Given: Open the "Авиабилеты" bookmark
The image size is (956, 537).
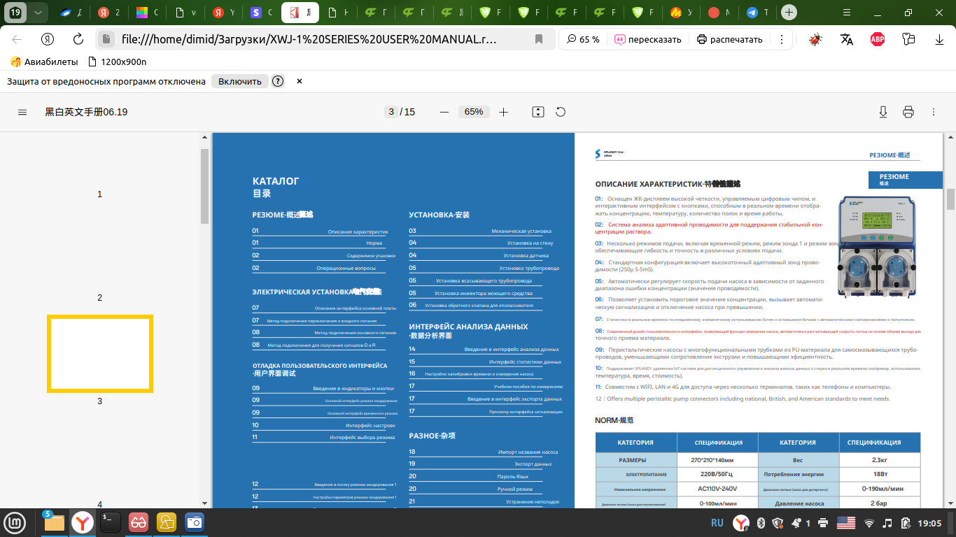Looking at the screenshot, I should click(45, 62).
